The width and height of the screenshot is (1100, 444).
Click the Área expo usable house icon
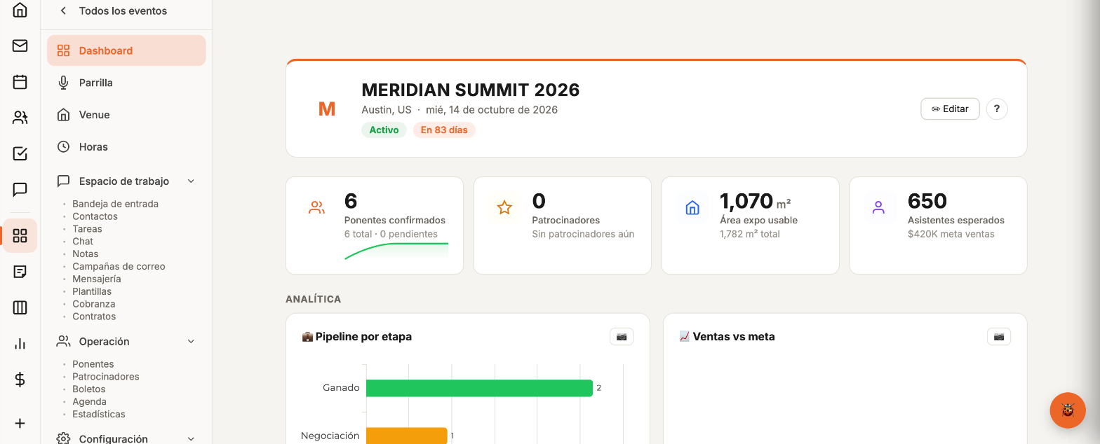point(692,207)
